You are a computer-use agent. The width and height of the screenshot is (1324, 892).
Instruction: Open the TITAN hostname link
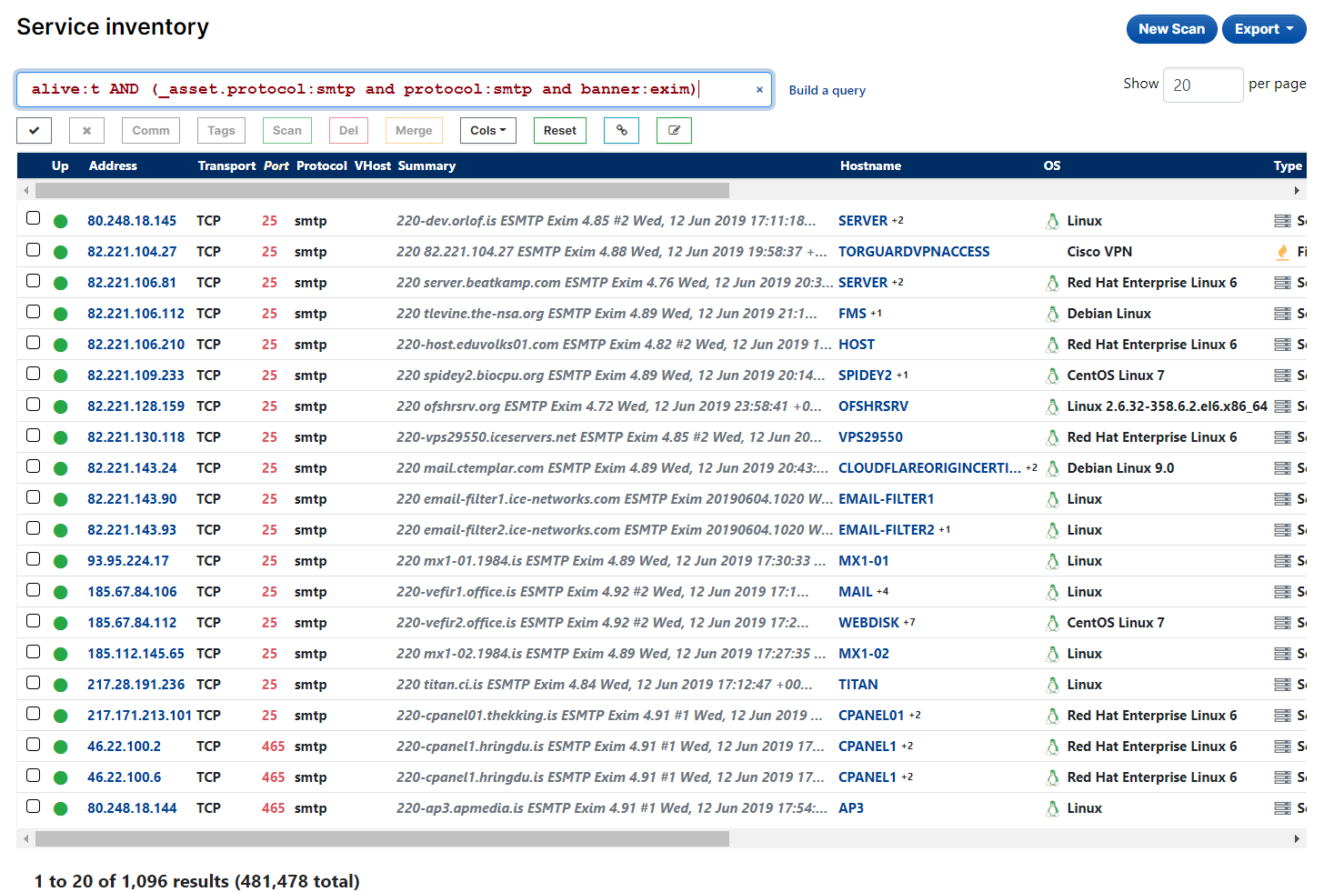click(x=858, y=684)
